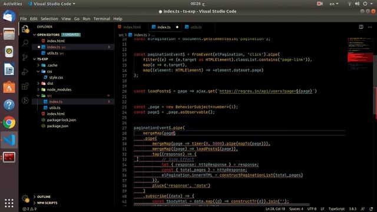Open the input language en dropdown

point(334,4)
